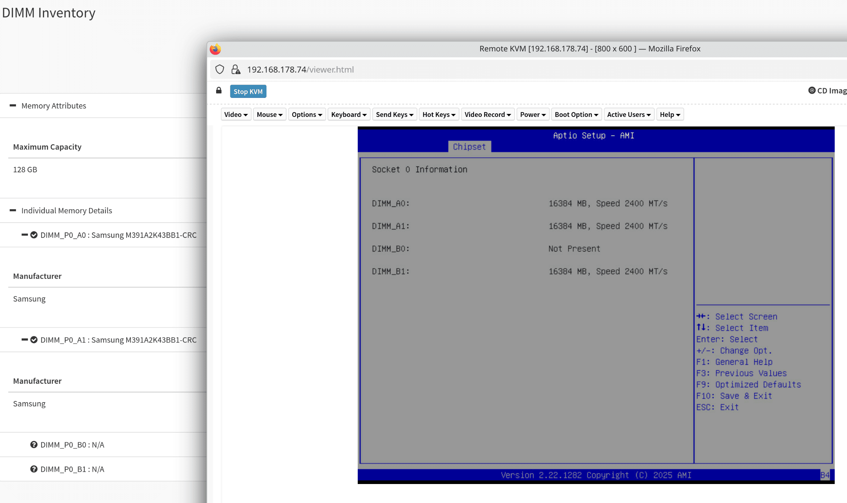The width and height of the screenshot is (847, 503).
Task: Click the 128 GB maximum capacity value
Action: 25,169
